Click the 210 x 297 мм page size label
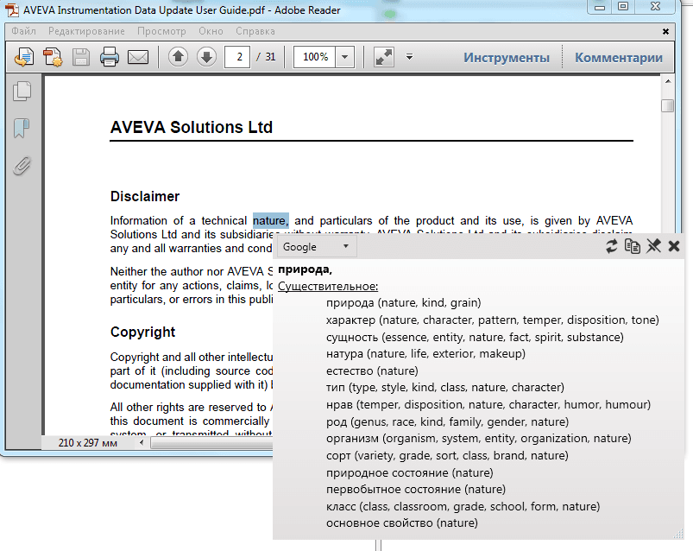693x551 pixels. point(87,443)
